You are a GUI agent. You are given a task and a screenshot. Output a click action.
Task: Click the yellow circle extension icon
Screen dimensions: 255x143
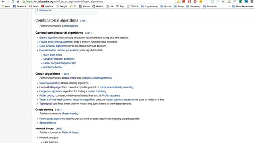pos(201,2)
